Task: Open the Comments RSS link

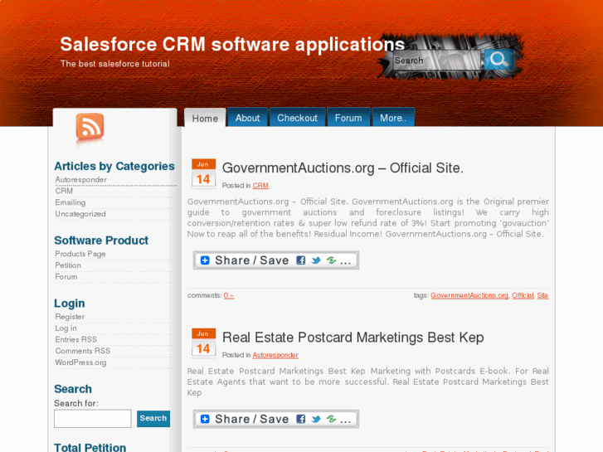Action: pos(83,351)
